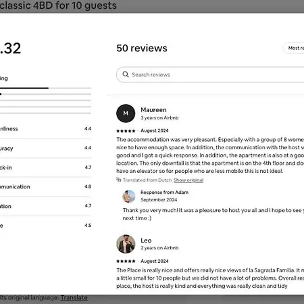Click the Show original link
The image size is (304, 304).
pyautogui.click(x=188, y=180)
